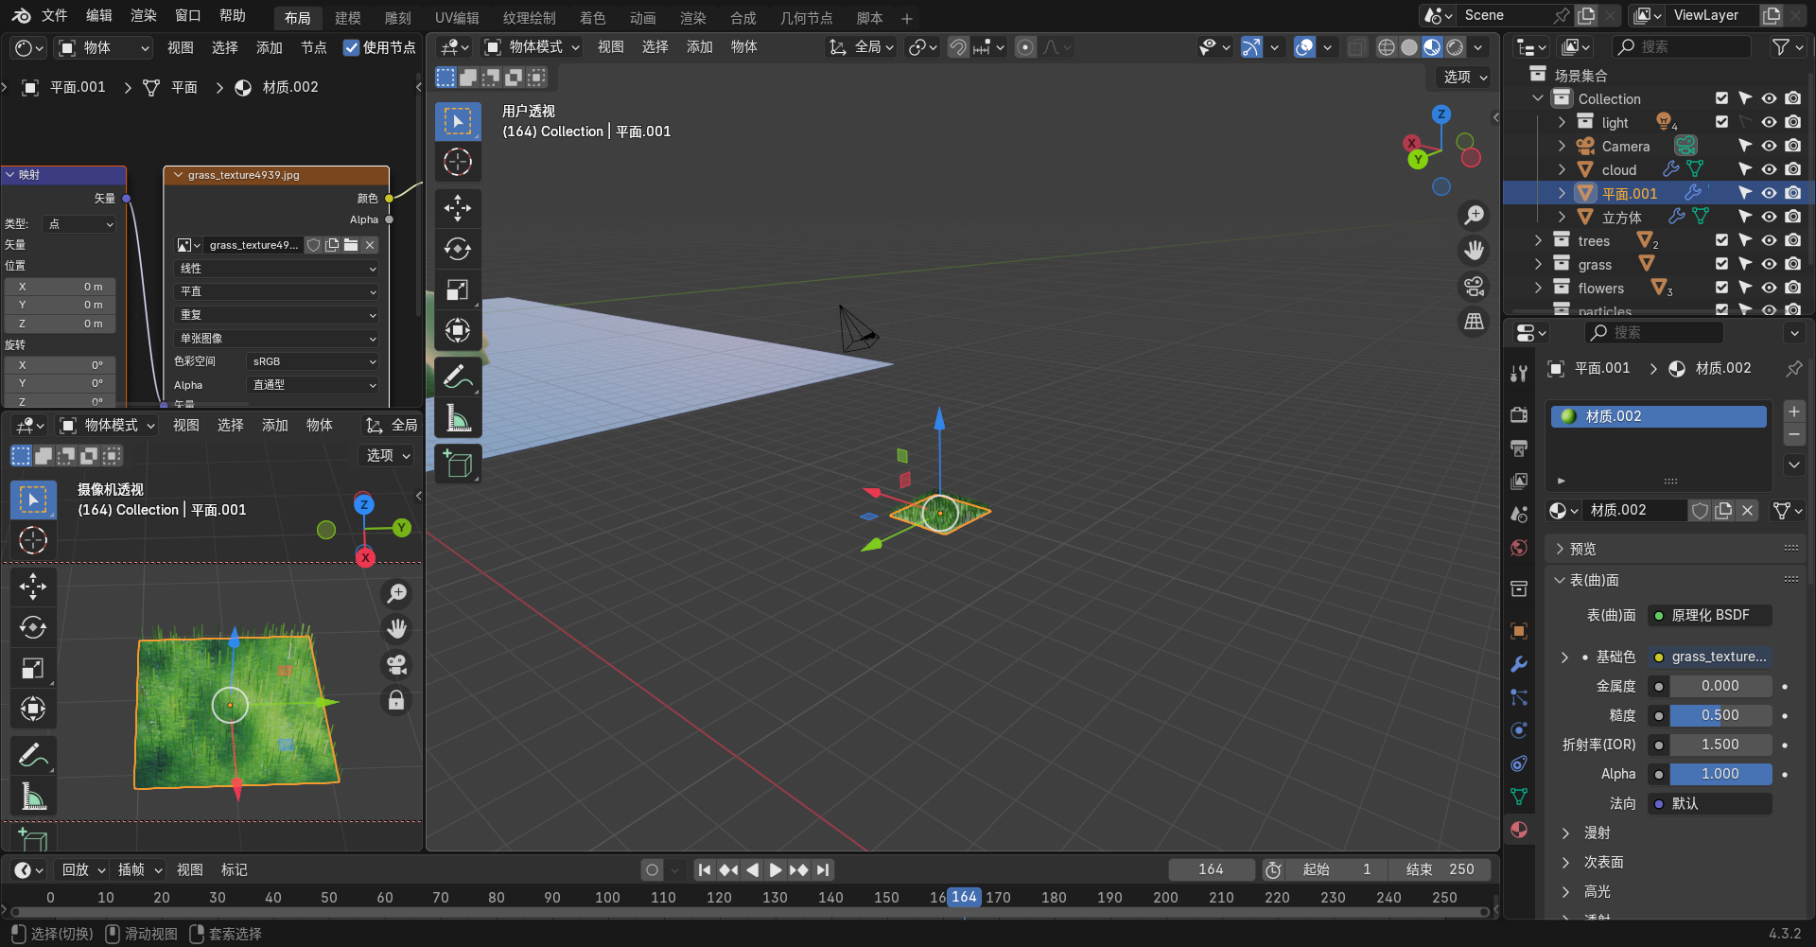Activate the Annotate tool in main viewport
1816x947 pixels.
[x=458, y=376]
